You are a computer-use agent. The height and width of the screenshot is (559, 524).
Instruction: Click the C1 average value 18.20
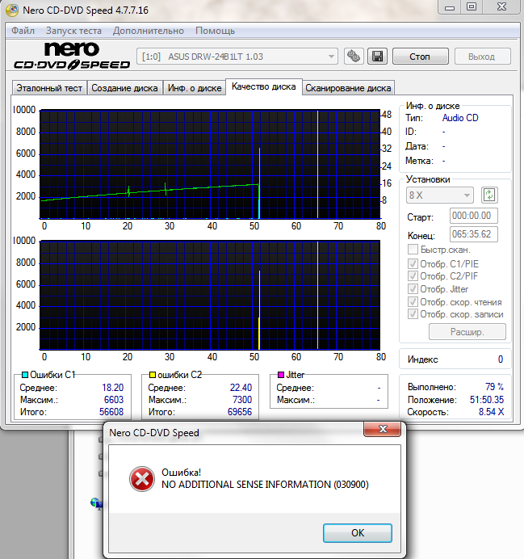[112, 388]
